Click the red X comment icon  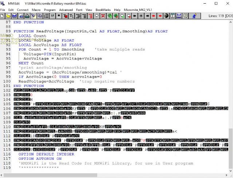103,16
